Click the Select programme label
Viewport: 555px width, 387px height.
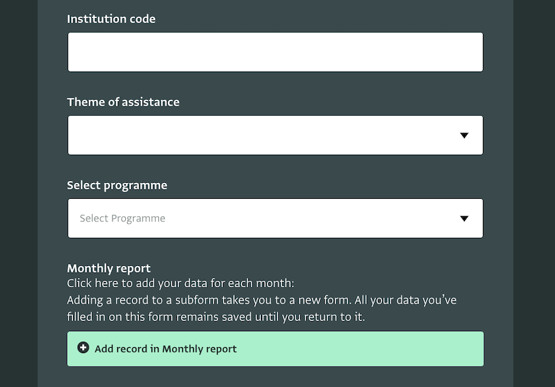point(117,186)
